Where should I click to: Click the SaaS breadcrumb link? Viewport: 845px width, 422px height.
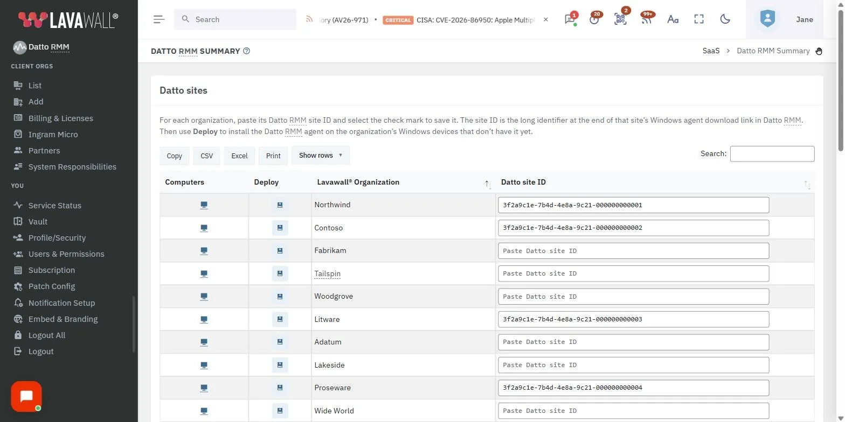pyautogui.click(x=711, y=51)
